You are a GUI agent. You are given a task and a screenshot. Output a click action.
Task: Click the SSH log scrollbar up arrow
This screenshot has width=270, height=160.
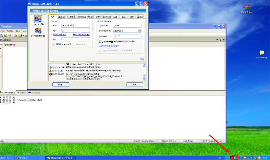pyautogui.click(x=145, y=65)
